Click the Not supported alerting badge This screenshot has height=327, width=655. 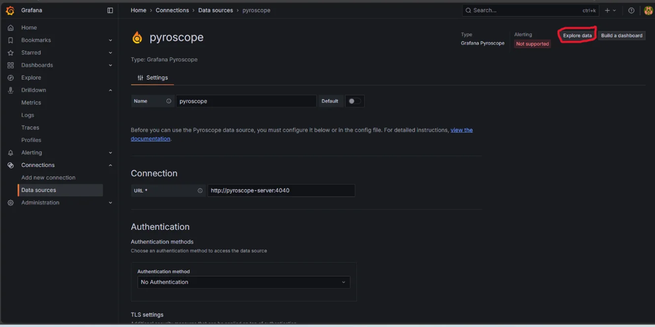(532, 44)
